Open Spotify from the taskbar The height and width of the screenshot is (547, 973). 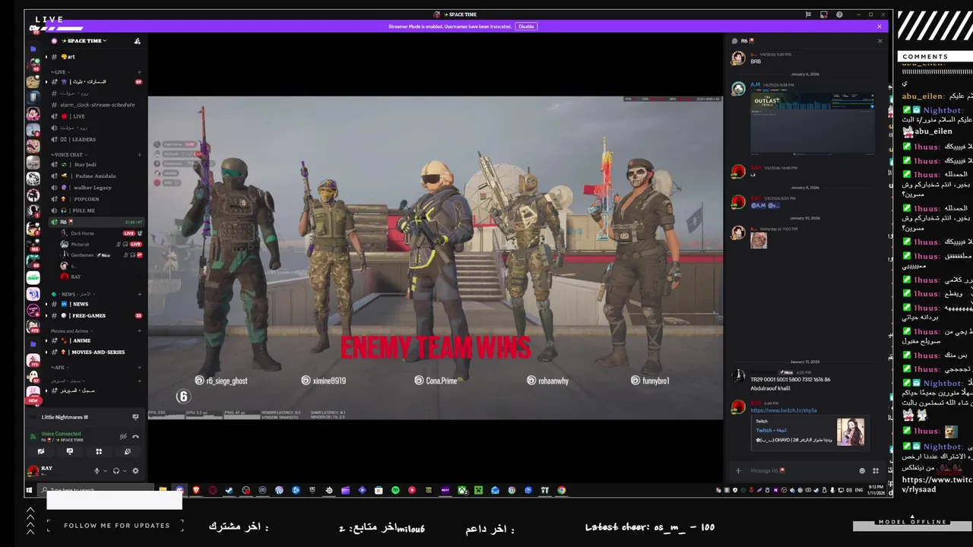coord(395,491)
